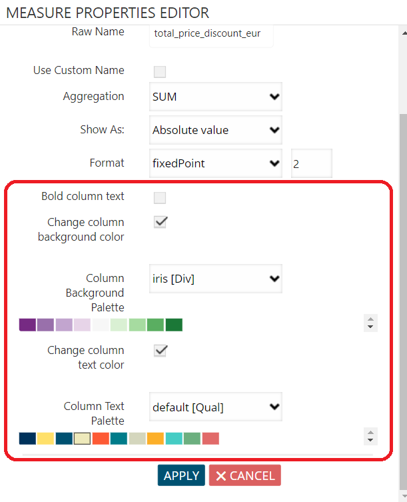Open the default [Qual] text palette dropdown
The image size is (407, 502).
216,407
